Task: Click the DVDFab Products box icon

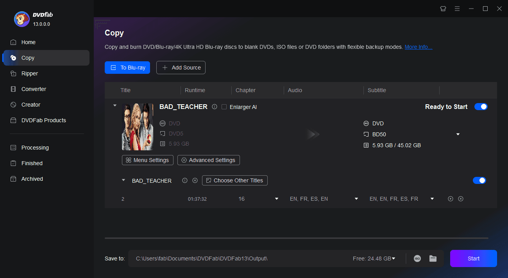Action: click(x=14, y=120)
